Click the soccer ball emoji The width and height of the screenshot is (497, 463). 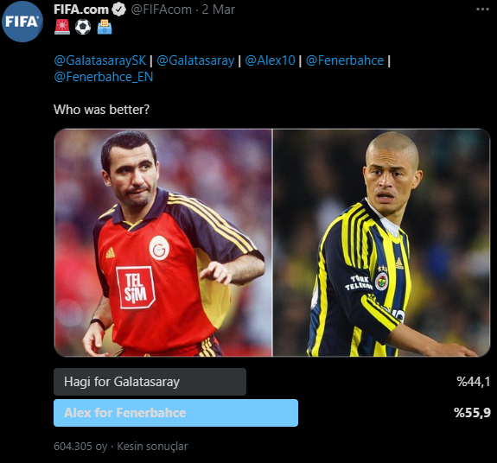pyautogui.click(x=83, y=28)
